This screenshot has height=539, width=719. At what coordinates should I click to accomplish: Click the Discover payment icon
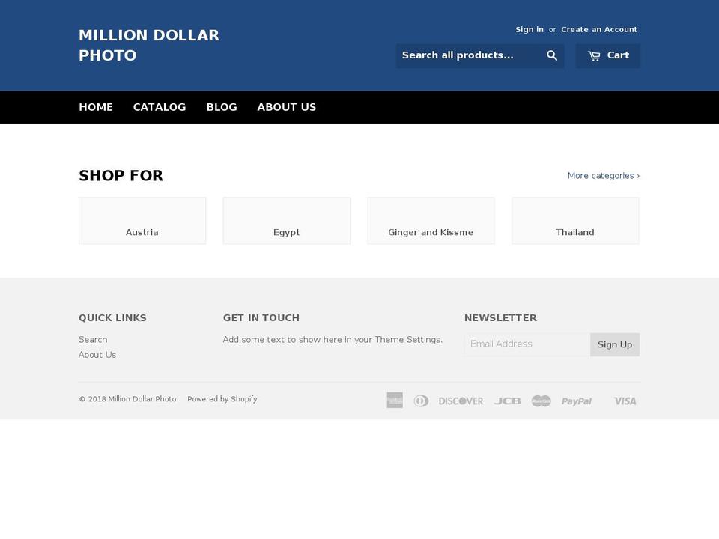[x=461, y=401]
